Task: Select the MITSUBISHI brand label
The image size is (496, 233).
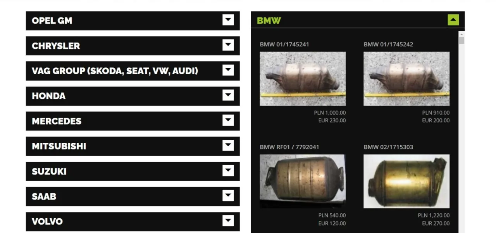Action: pos(59,146)
